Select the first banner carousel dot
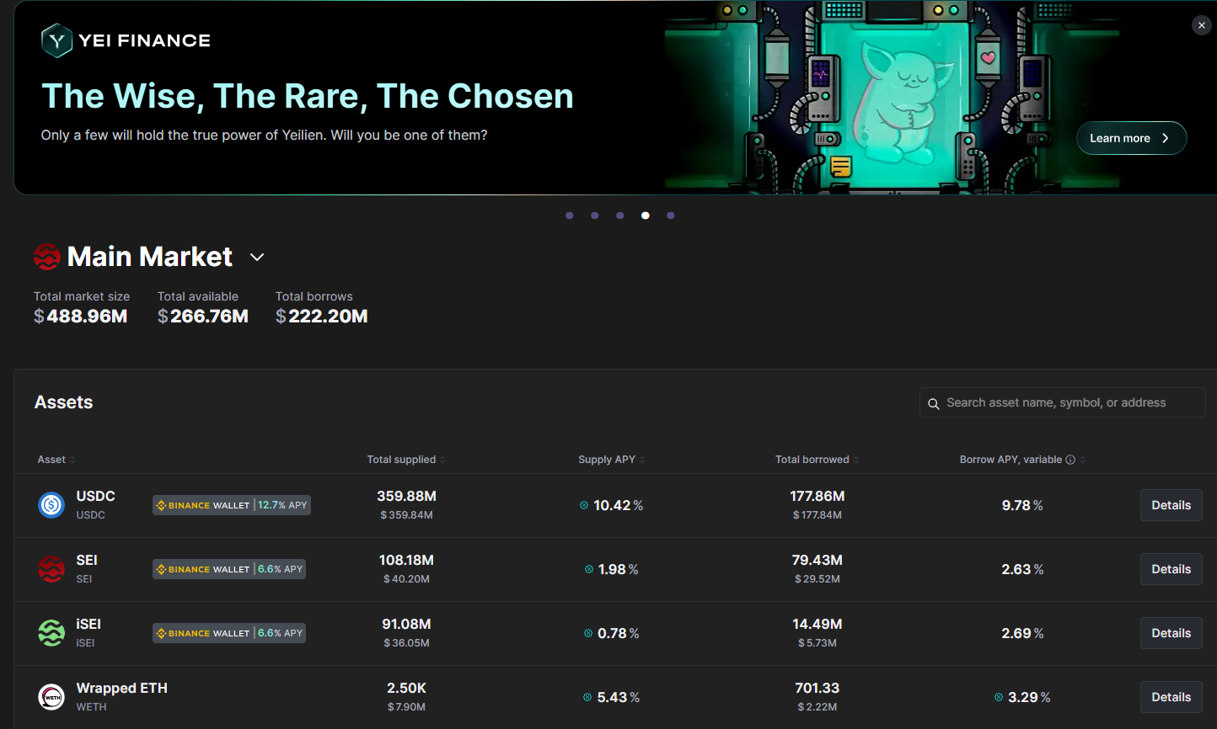Viewport: 1217px width, 729px height. (570, 216)
